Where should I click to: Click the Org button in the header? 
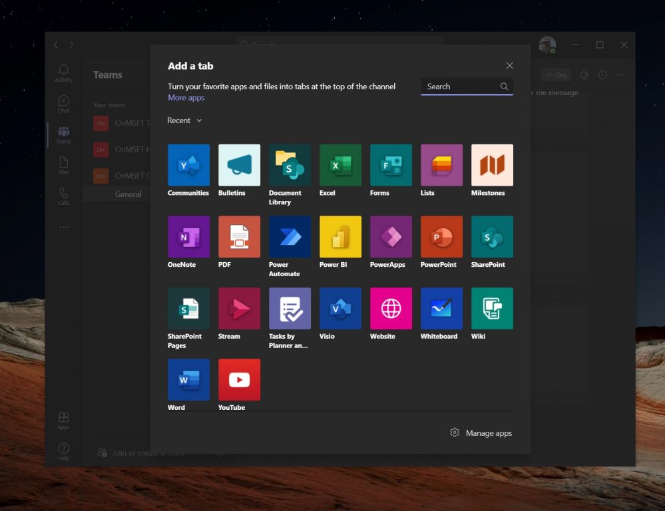tap(556, 75)
